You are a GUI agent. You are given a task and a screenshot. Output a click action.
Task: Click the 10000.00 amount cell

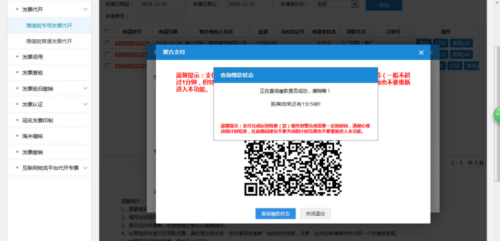[267, 43]
